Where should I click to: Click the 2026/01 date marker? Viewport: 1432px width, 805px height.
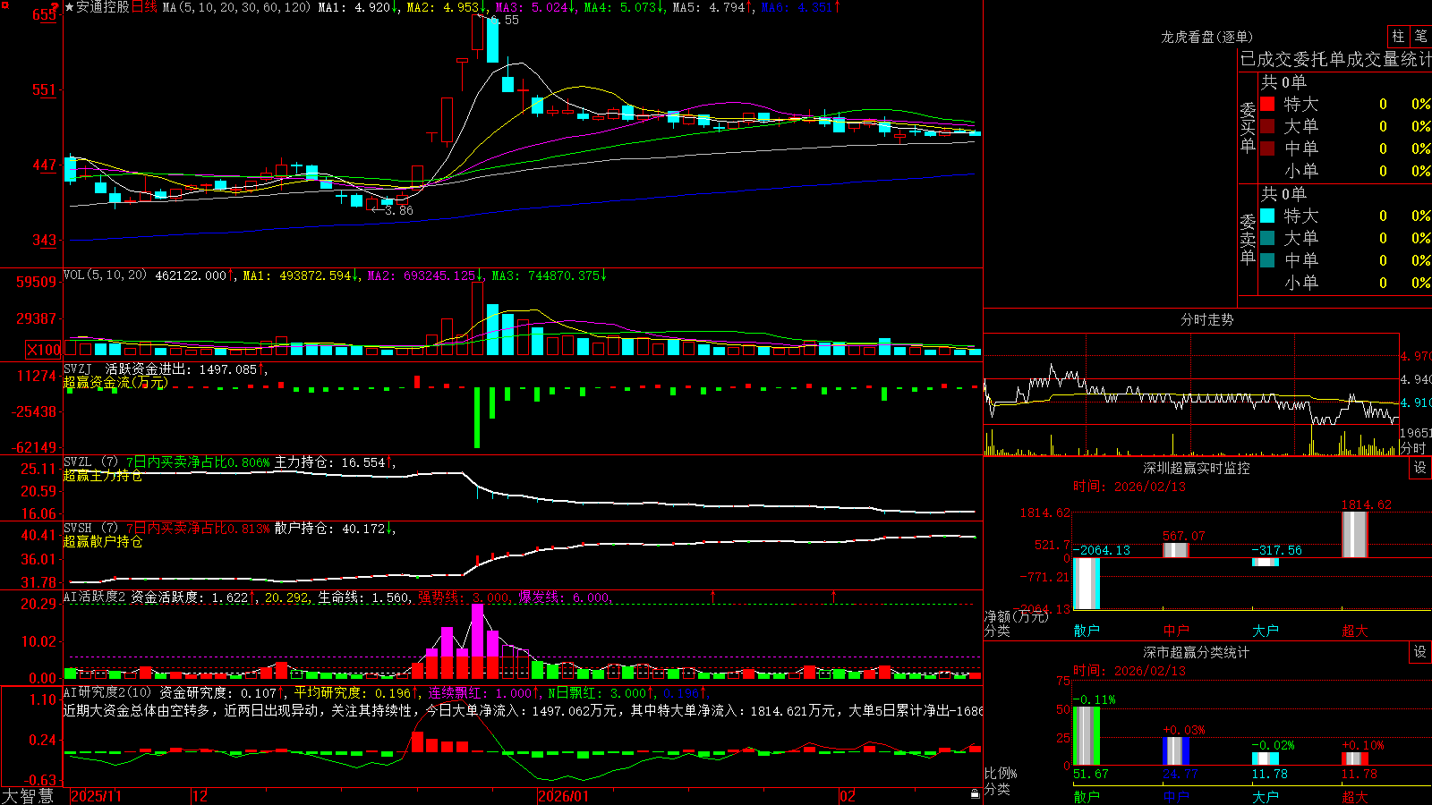point(563,796)
